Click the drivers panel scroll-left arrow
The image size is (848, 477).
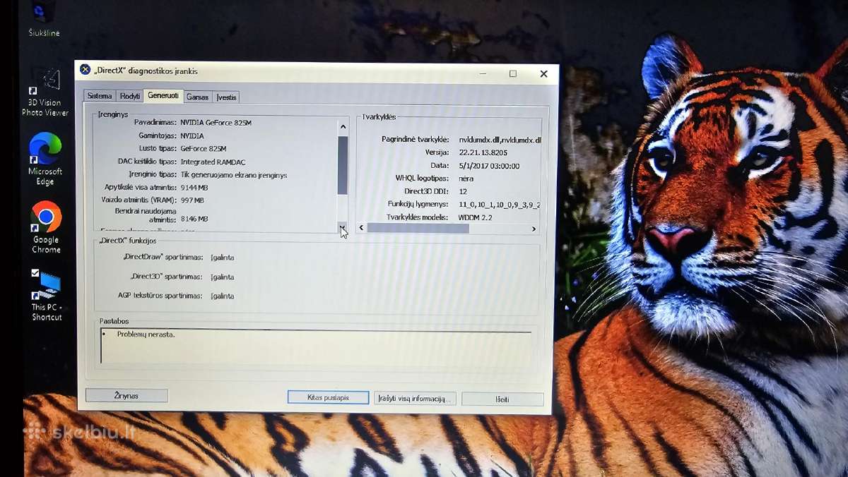(x=362, y=228)
